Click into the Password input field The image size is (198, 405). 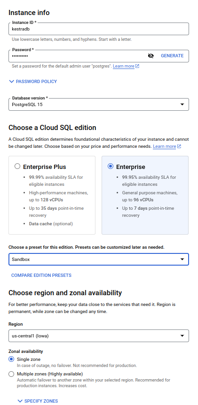point(78,56)
